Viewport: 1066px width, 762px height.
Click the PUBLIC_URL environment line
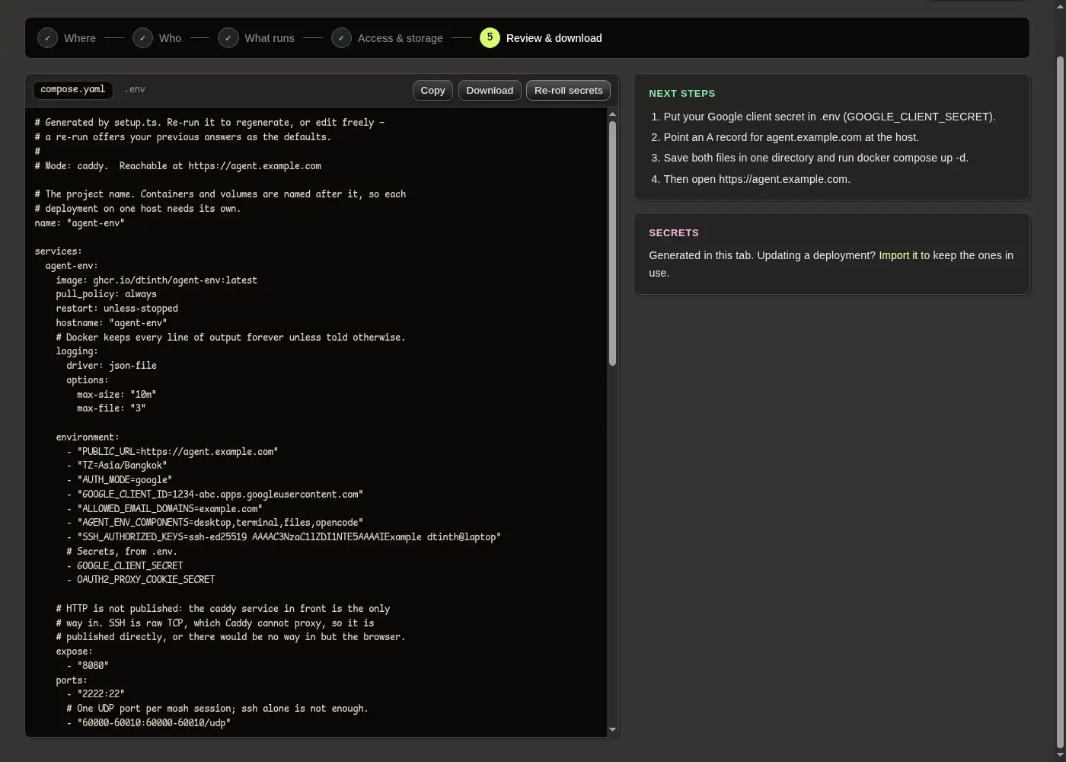pyautogui.click(x=172, y=452)
